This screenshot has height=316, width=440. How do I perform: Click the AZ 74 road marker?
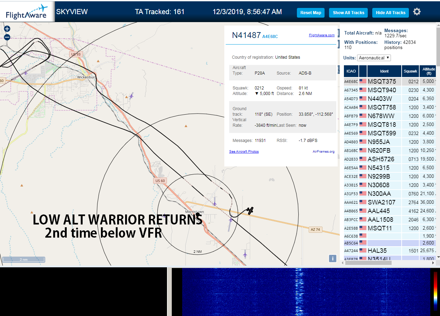coord(315,230)
